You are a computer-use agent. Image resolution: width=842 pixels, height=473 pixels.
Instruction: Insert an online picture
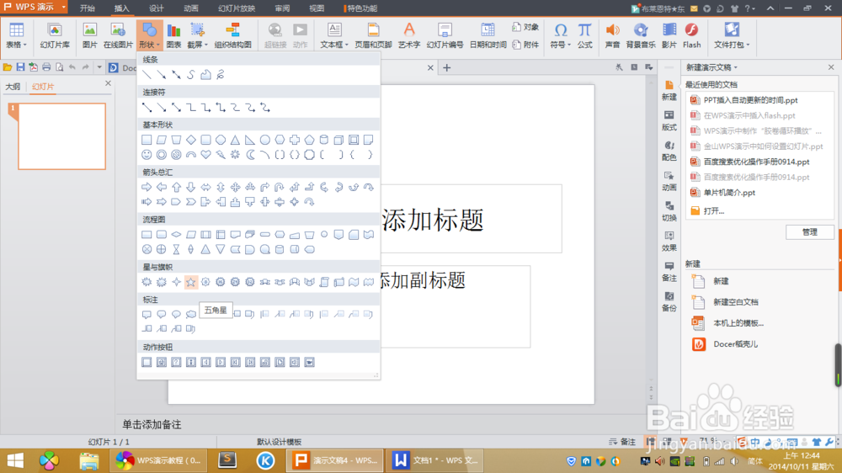tap(118, 35)
